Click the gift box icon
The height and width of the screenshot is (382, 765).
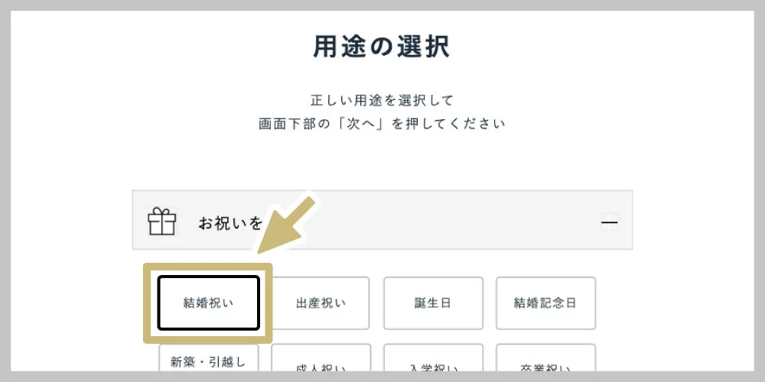pyautogui.click(x=161, y=222)
